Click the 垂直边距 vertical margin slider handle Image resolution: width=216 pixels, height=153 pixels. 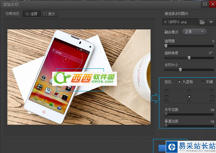166,126
